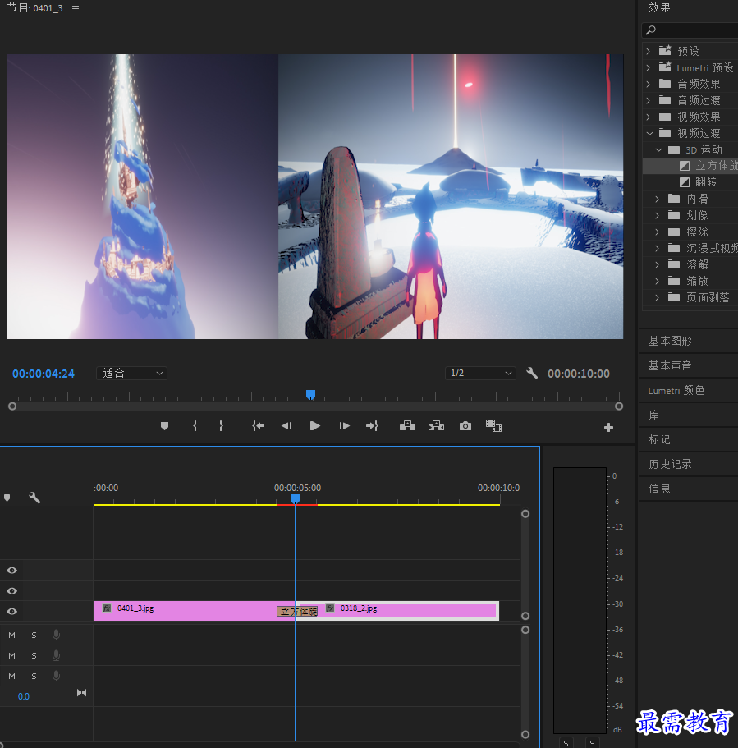Expand the 预设 folder
This screenshot has height=748, width=738.
tap(649, 51)
